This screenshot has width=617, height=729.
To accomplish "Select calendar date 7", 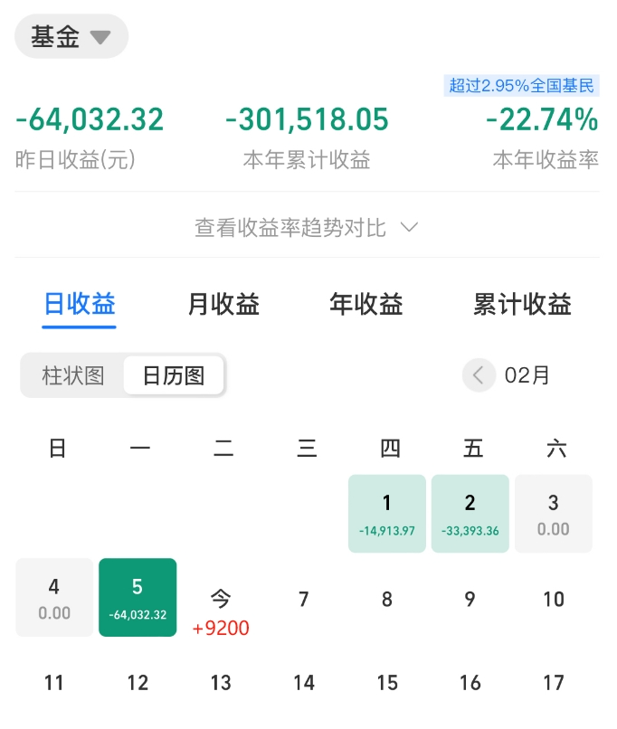I will pos(304,600).
